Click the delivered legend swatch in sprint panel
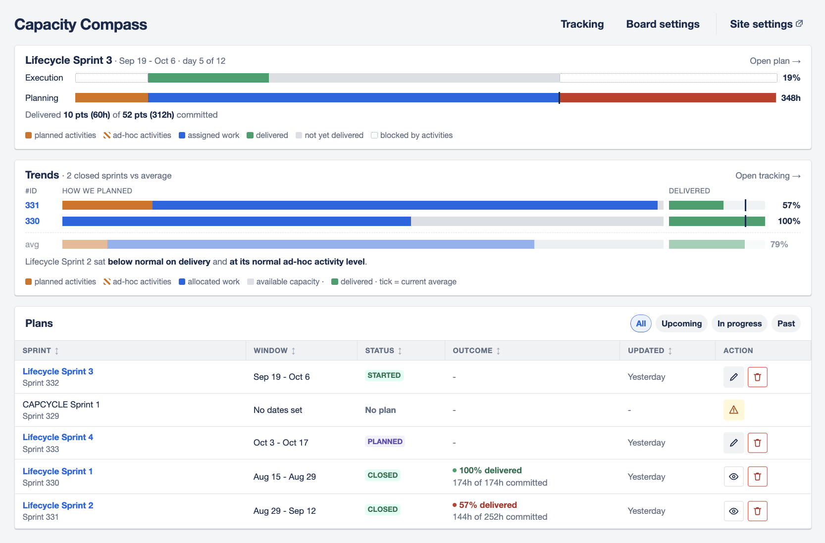Screen dimensions: 825x543 pyautogui.click(x=250, y=136)
